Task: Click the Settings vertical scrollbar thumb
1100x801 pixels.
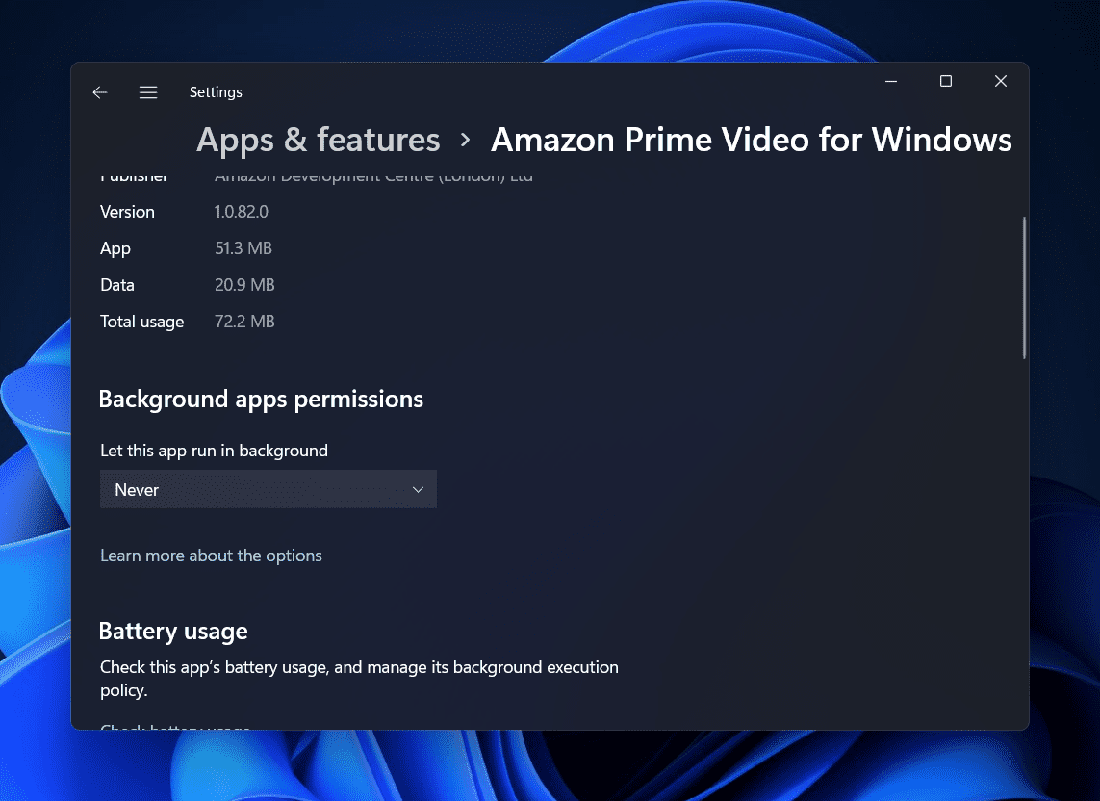Action: click(1024, 288)
